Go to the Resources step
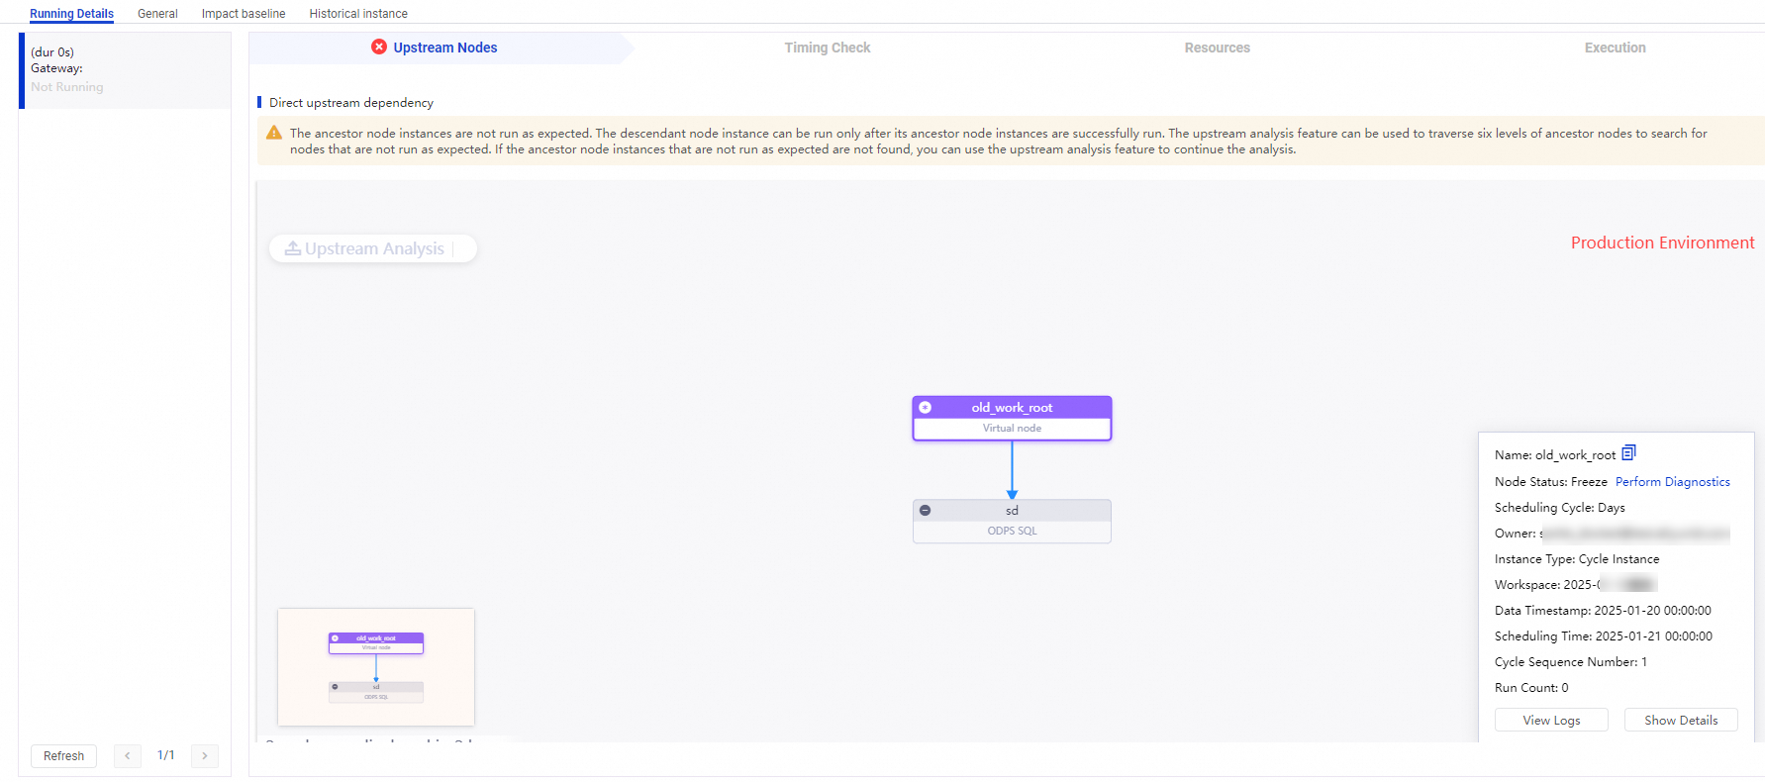1765x782 pixels. pyautogui.click(x=1218, y=48)
